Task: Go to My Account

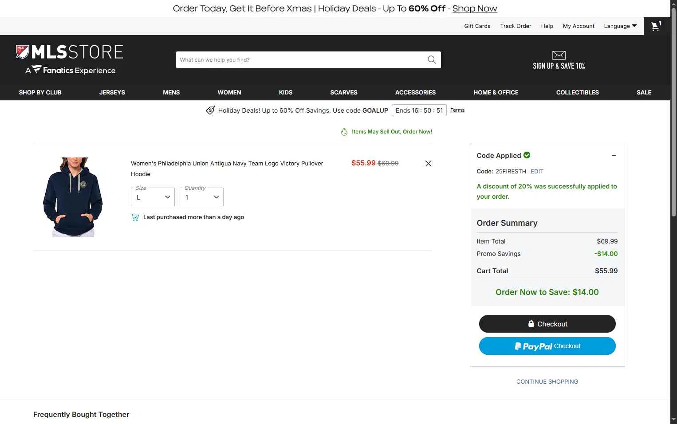Action: tap(579, 26)
